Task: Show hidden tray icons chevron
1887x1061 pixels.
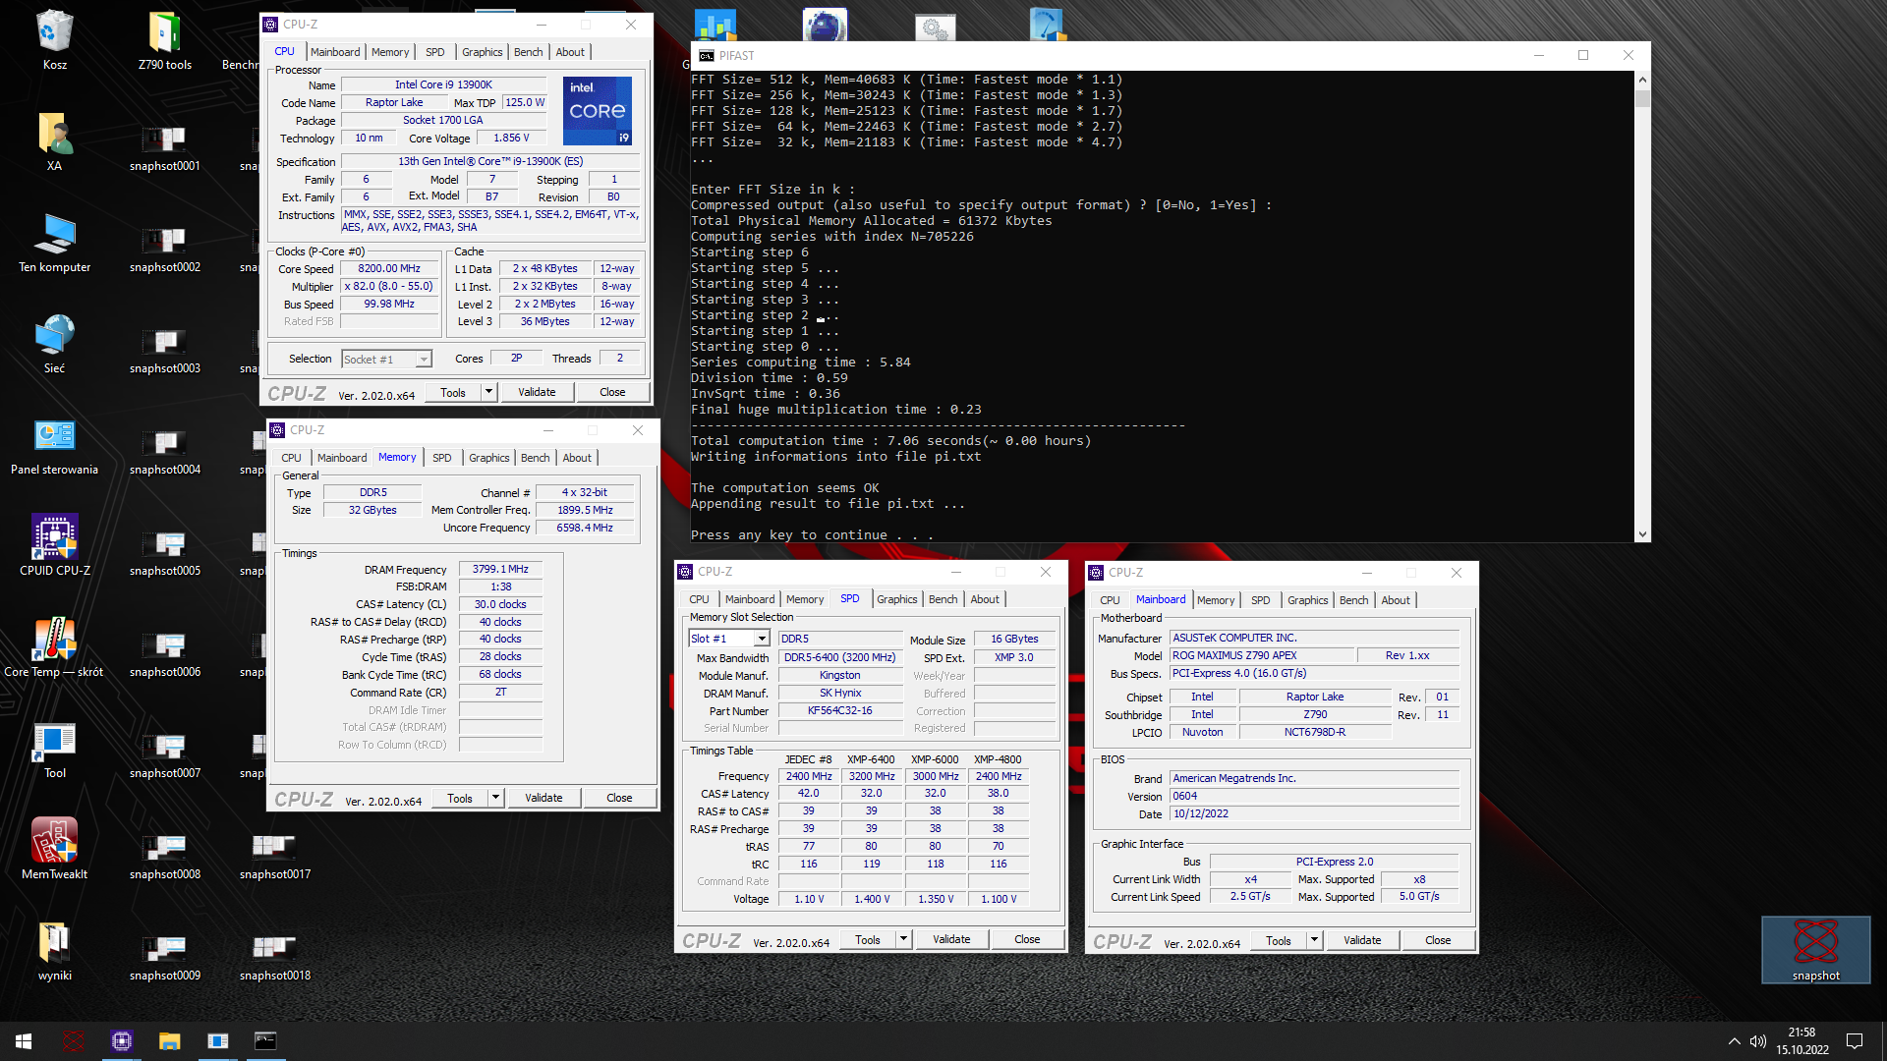Action: (1734, 1041)
